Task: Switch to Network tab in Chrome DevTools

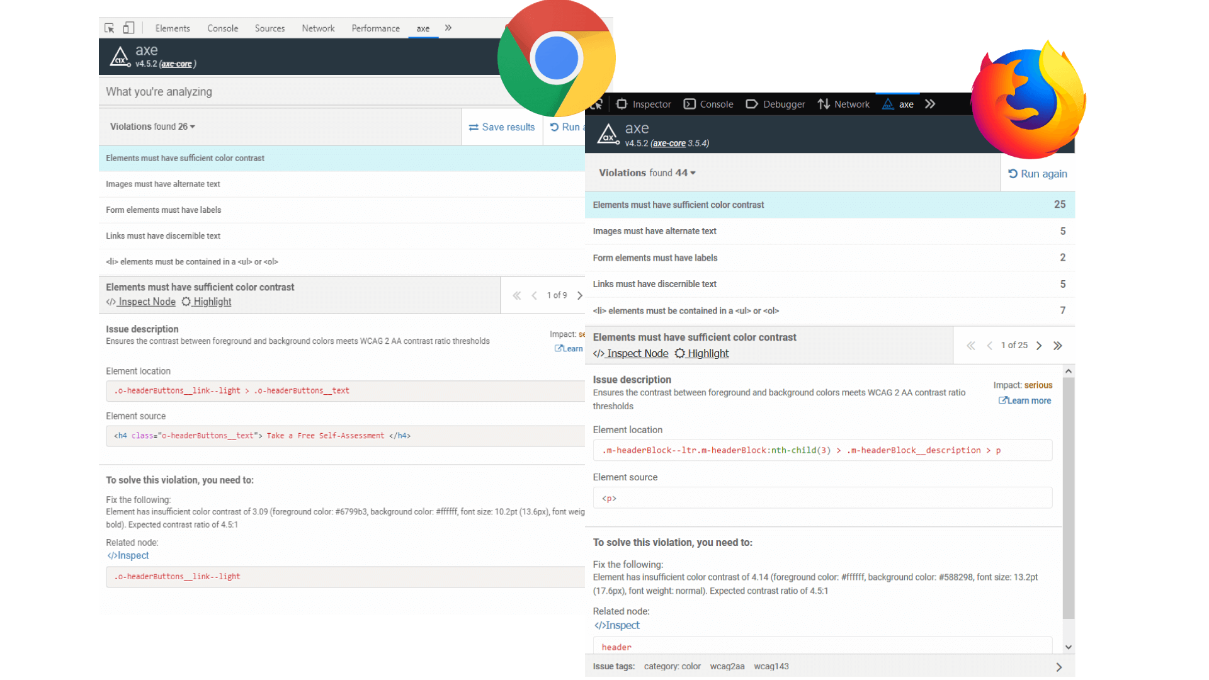Action: pos(318,28)
